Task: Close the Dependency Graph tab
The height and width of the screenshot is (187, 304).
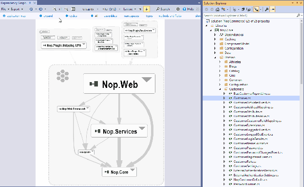Action: (x=35, y=3)
